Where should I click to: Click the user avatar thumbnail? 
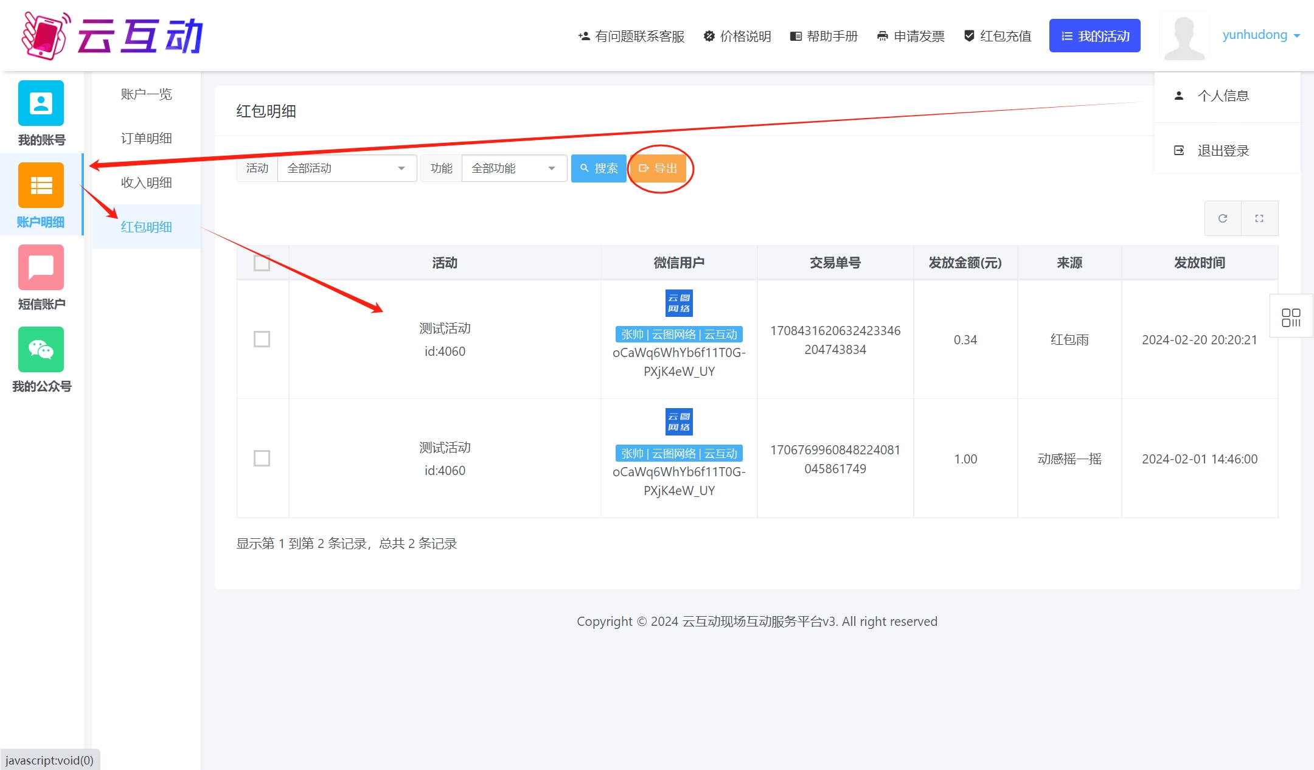tap(1183, 36)
